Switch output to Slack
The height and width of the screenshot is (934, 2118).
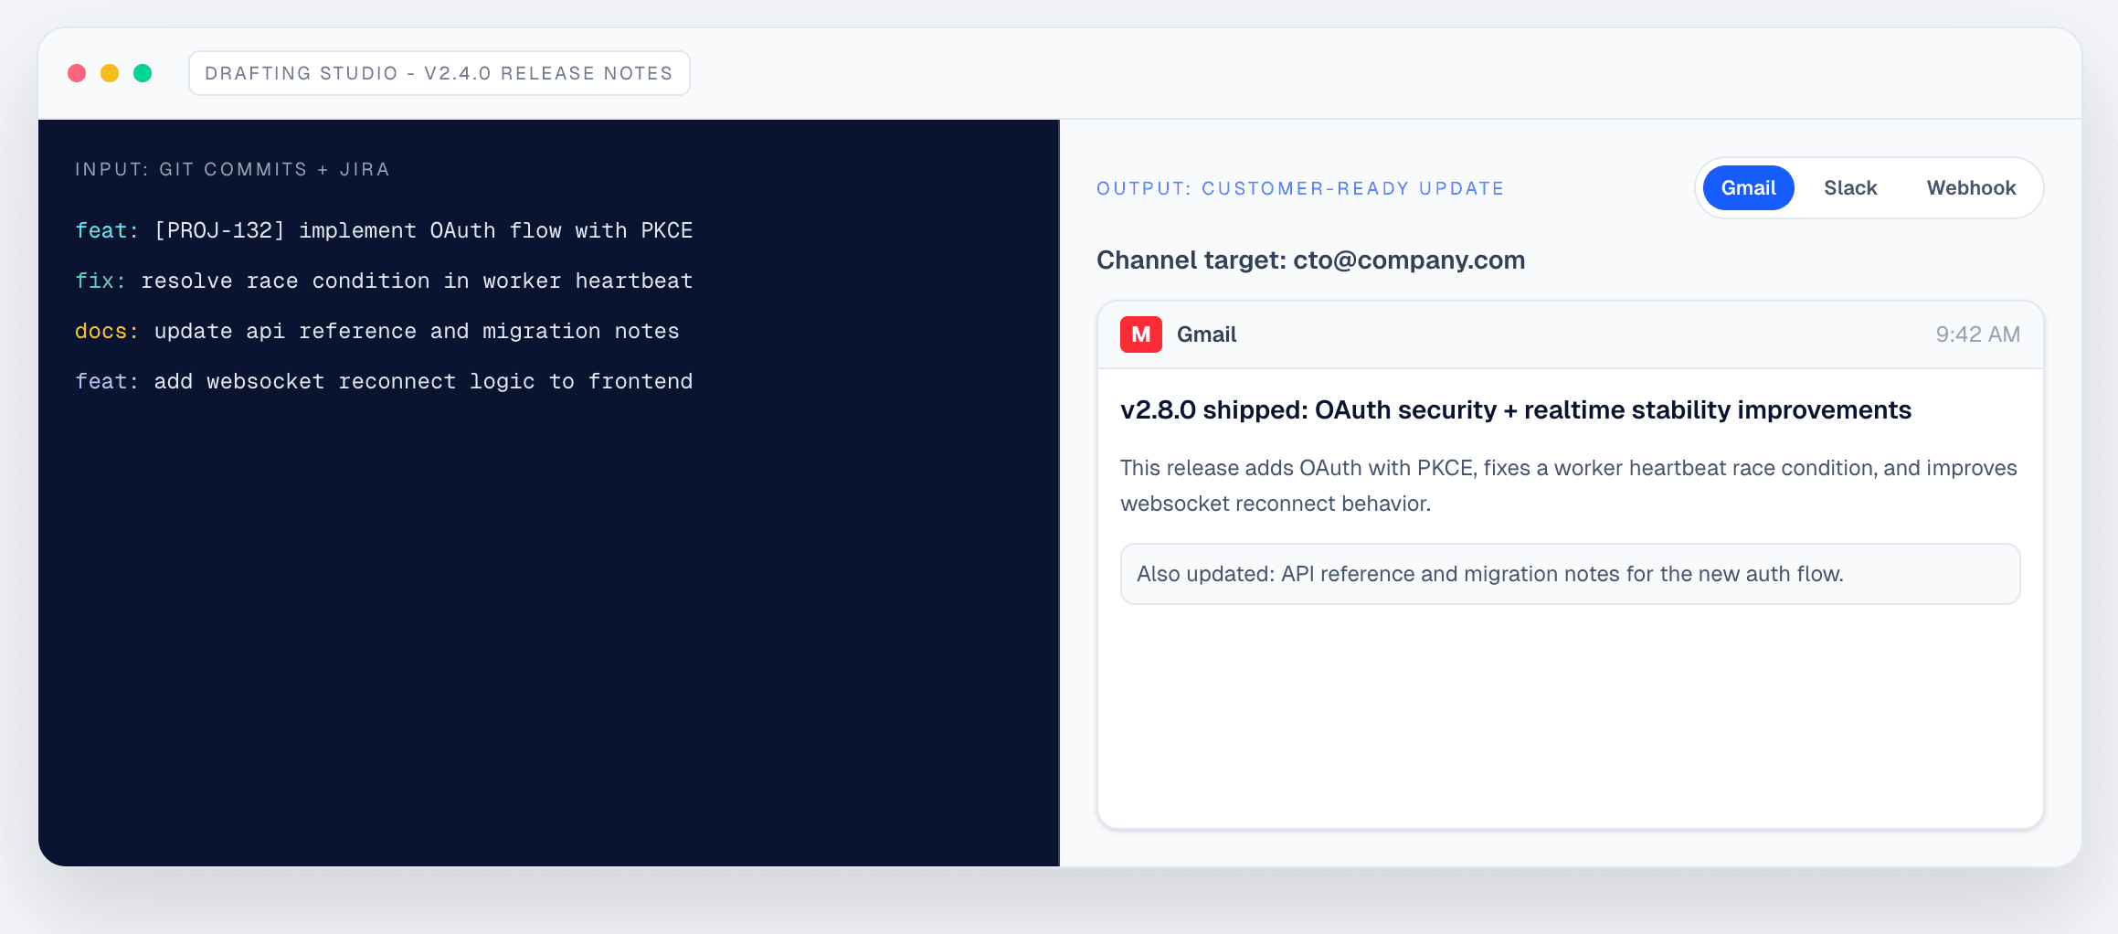pos(1850,187)
